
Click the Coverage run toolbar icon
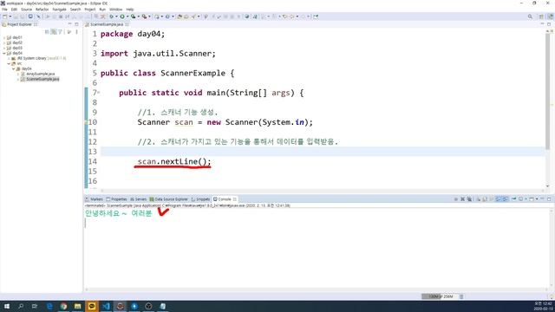pos(133,16)
